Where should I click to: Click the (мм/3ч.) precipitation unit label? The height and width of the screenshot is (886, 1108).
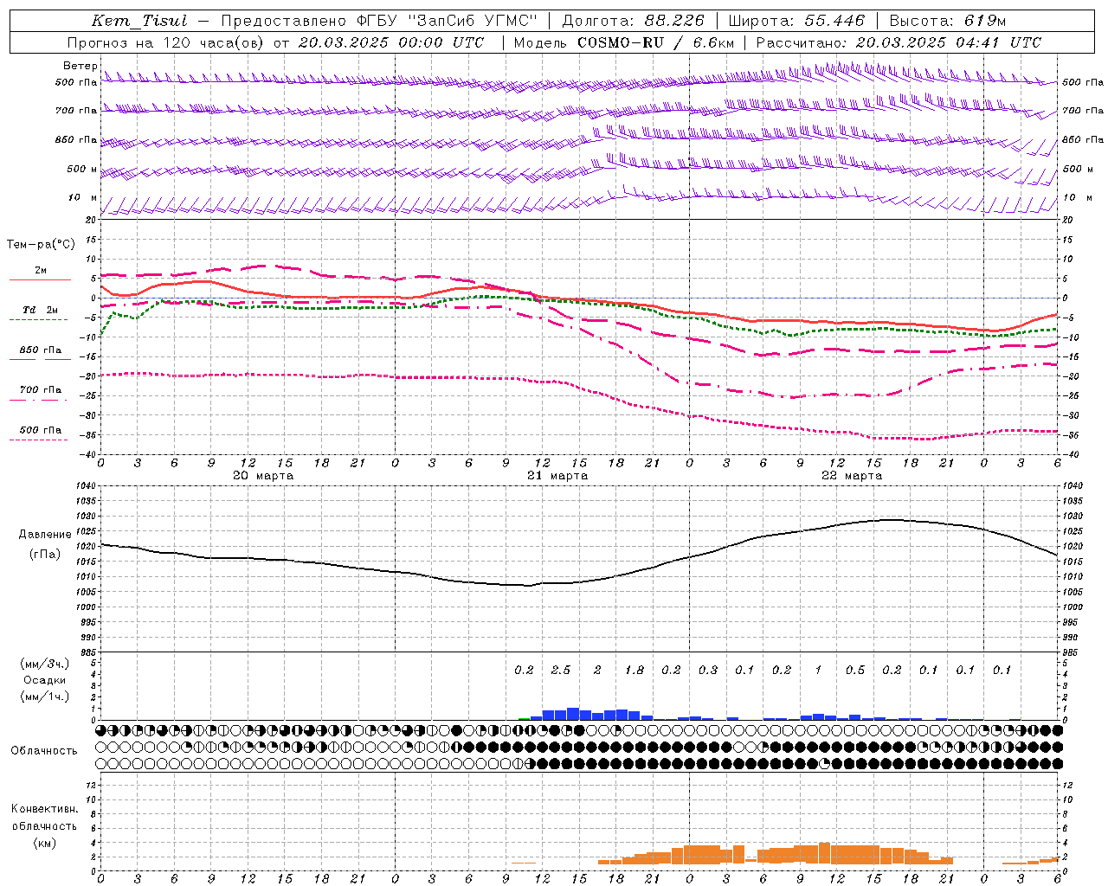(x=44, y=664)
